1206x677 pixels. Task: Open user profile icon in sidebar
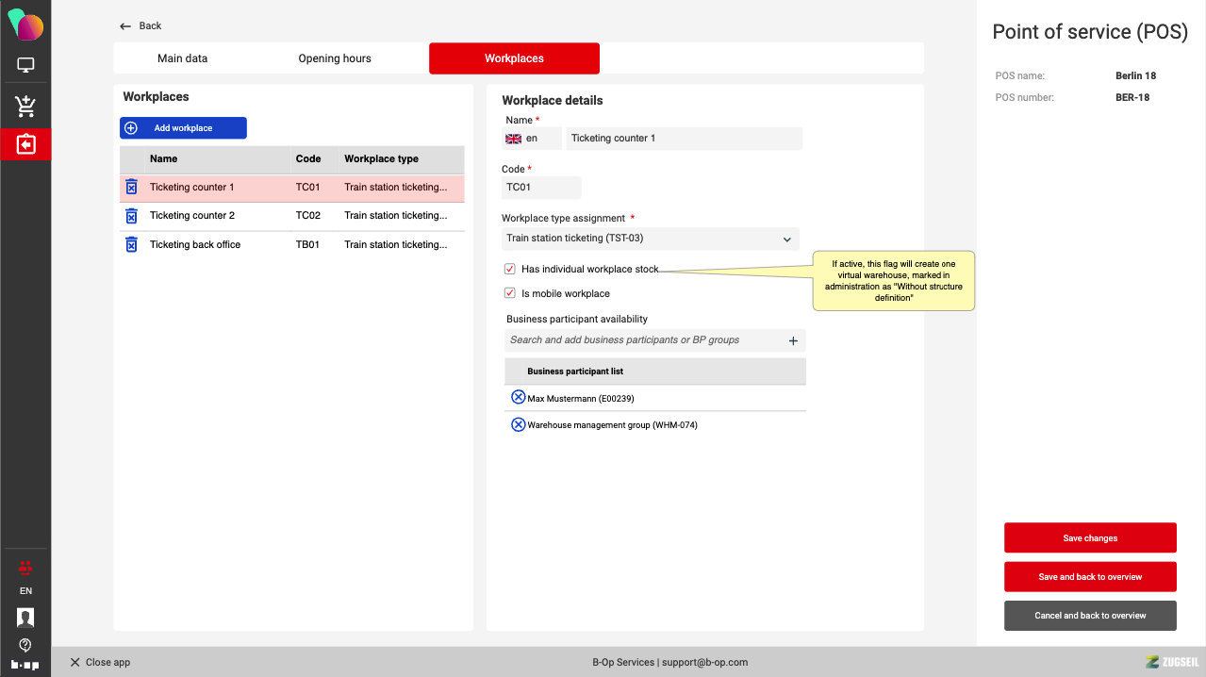25,618
